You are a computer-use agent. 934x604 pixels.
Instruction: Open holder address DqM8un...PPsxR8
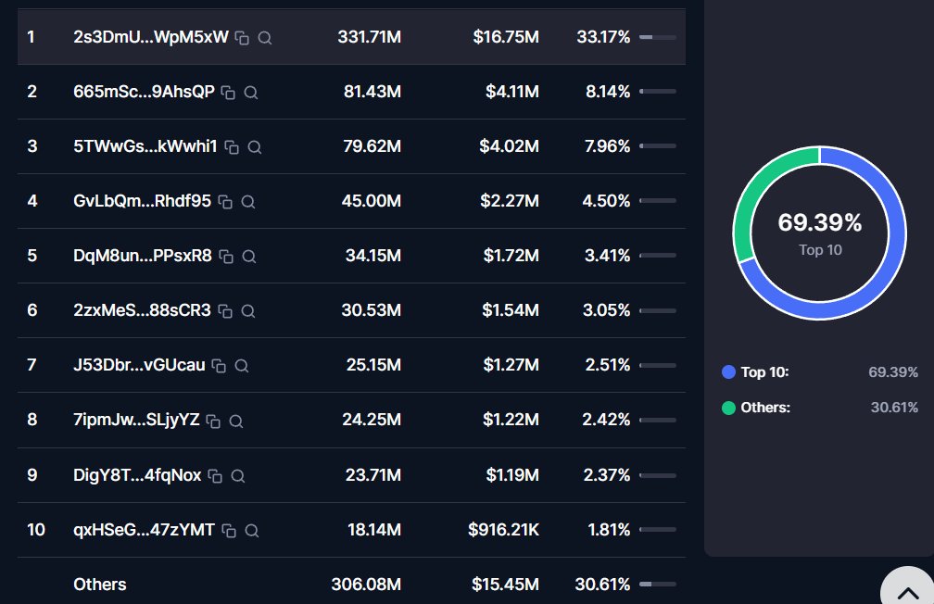point(143,256)
